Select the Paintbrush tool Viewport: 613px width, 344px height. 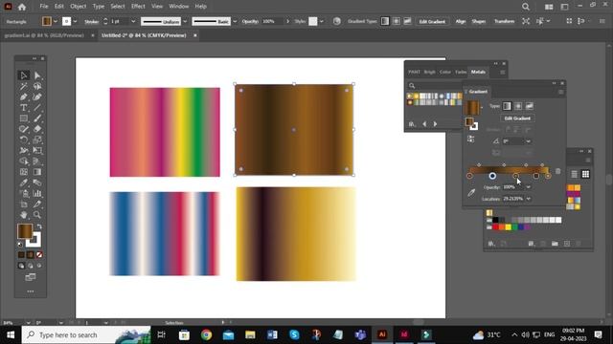(37, 118)
